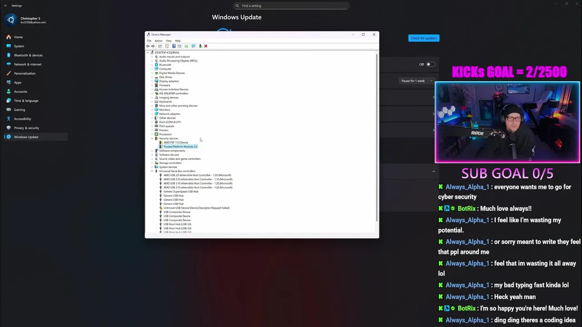The image size is (582, 327).
Task: Click the Gaming icon in Settings sidebar
Action: [x=9, y=109]
